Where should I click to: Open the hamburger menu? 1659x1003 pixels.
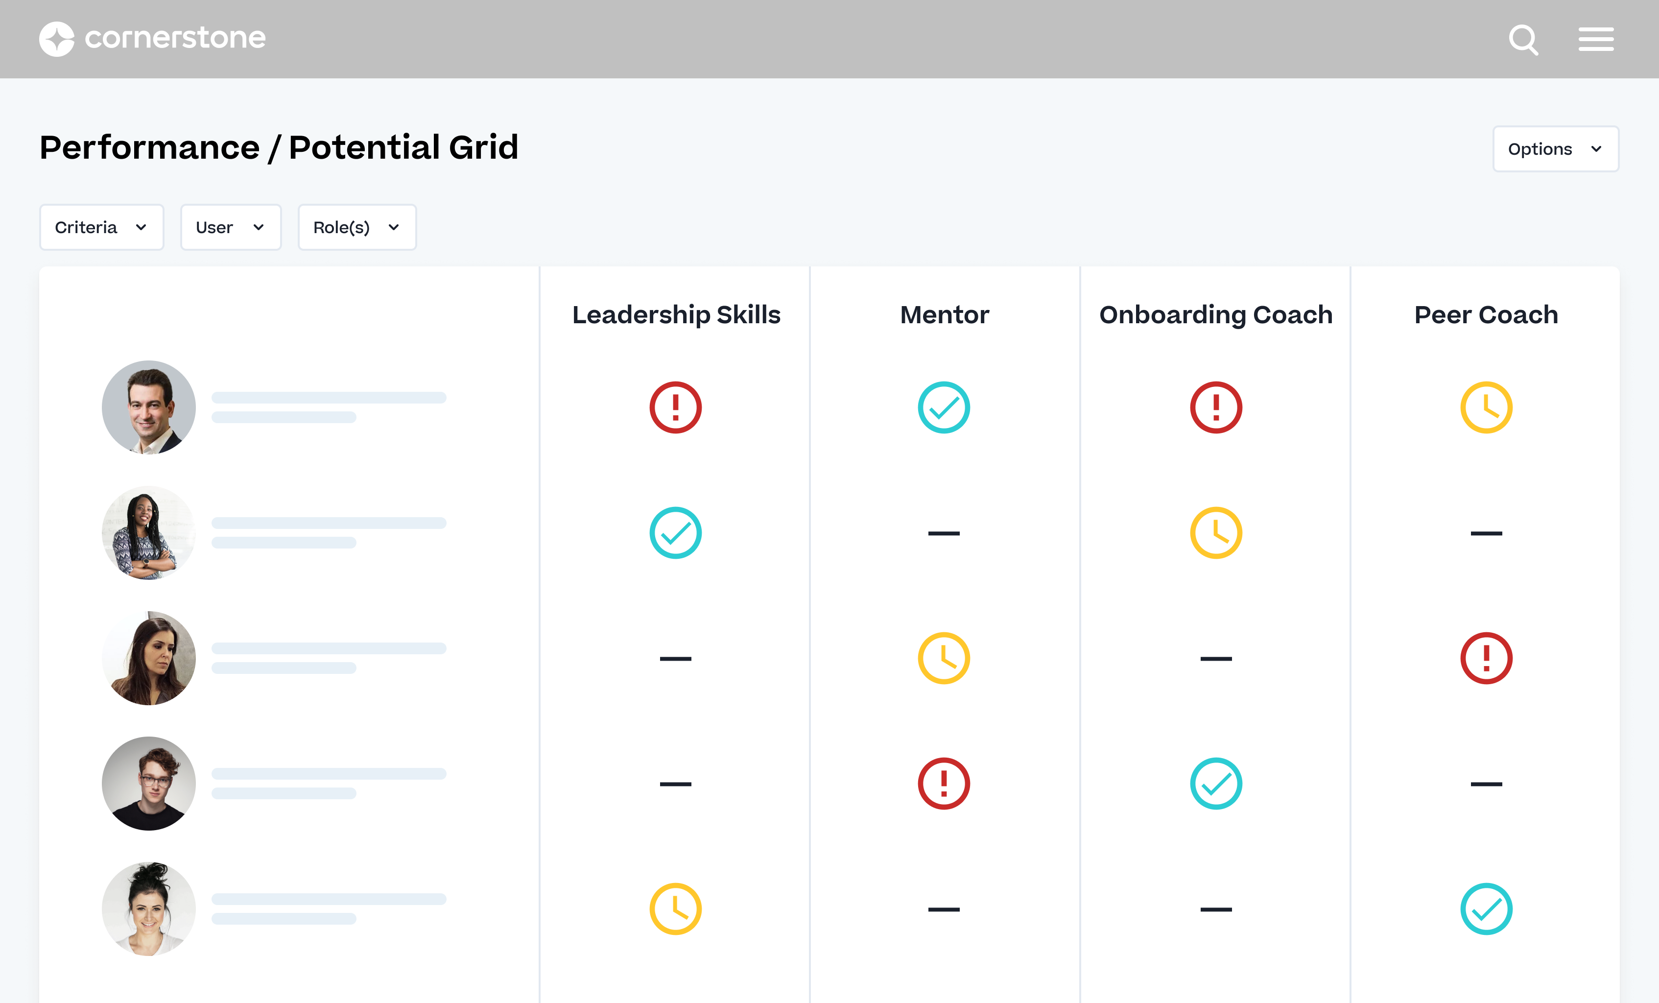1596,39
